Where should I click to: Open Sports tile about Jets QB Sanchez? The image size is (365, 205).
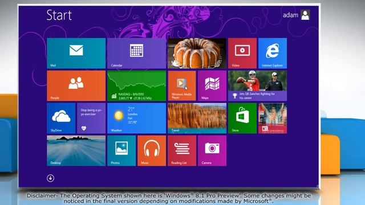tap(257, 86)
